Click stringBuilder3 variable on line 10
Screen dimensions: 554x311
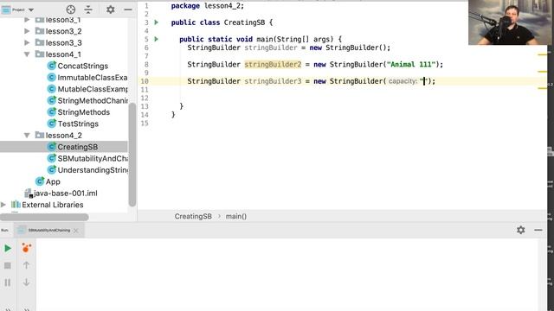[273, 81]
